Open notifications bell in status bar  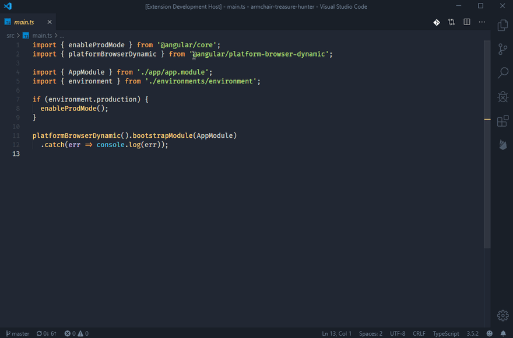click(503, 333)
